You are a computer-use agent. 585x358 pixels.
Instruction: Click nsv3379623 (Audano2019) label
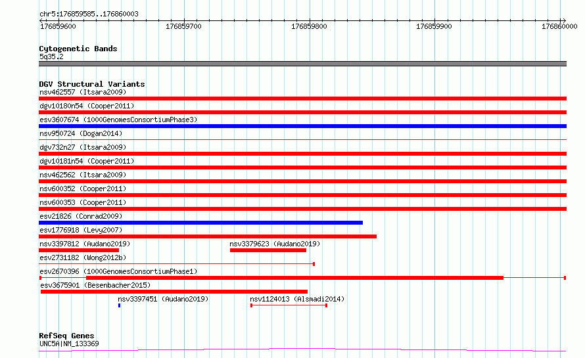(275, 244)
